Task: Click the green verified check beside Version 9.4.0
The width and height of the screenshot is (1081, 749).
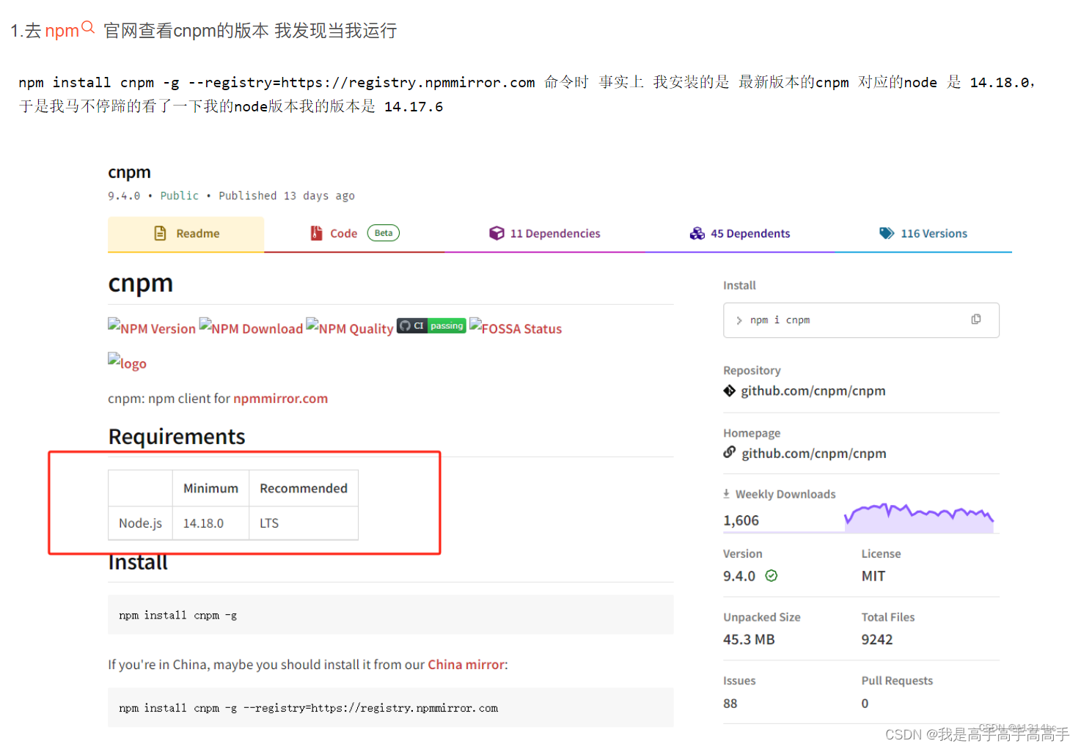Action: (x=771, y=576)
